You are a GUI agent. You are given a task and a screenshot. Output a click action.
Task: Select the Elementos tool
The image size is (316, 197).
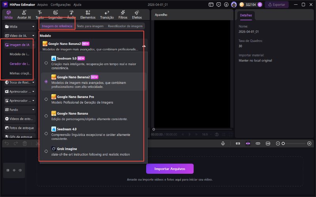(x=88, y=15)
